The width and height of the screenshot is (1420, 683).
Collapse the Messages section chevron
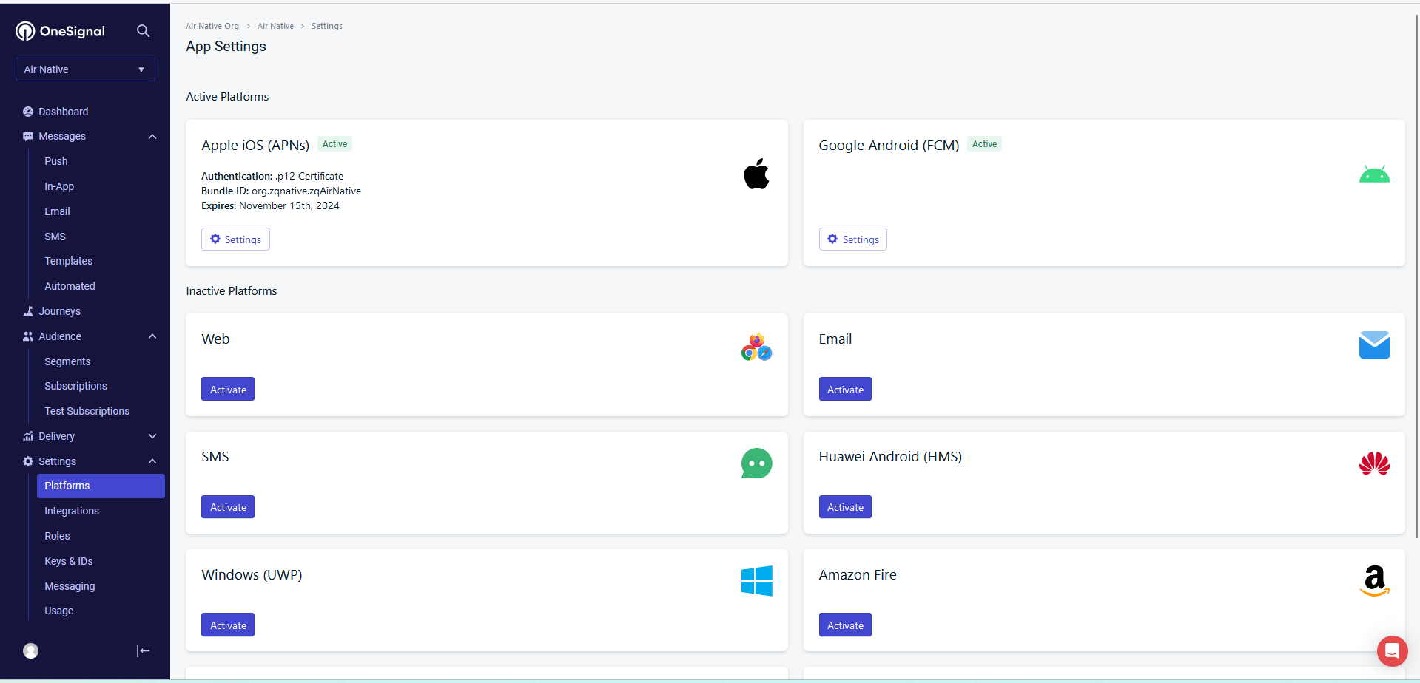pos(152,137)
